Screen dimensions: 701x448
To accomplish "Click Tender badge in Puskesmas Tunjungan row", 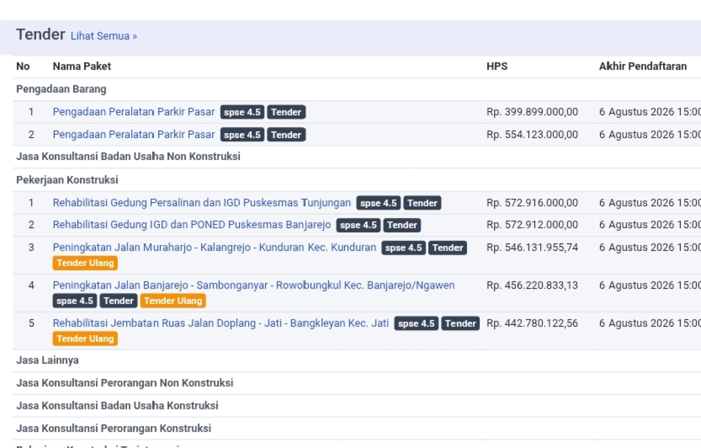I will coord(422,203).
